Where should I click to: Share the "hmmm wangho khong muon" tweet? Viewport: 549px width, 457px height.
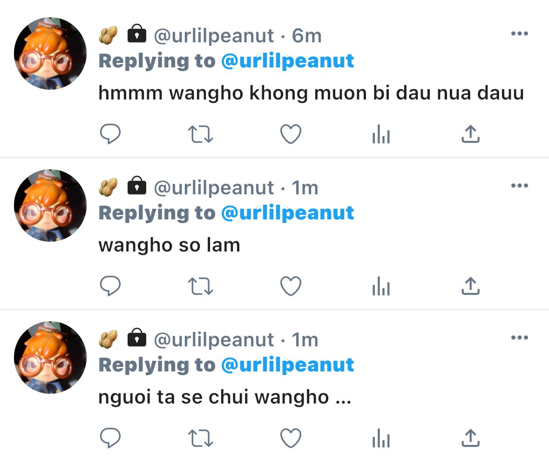click(x=470, y=134)
